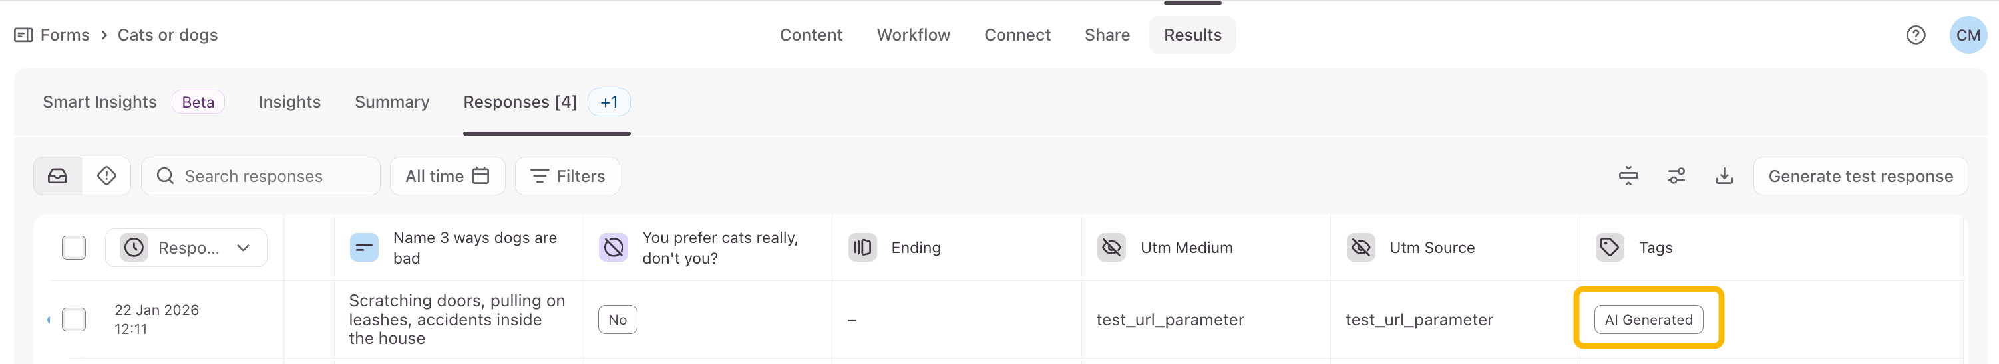The width and height of the screenshot is (1999, 364).
Task: Open the Summary tab
Action: (392, 102)
